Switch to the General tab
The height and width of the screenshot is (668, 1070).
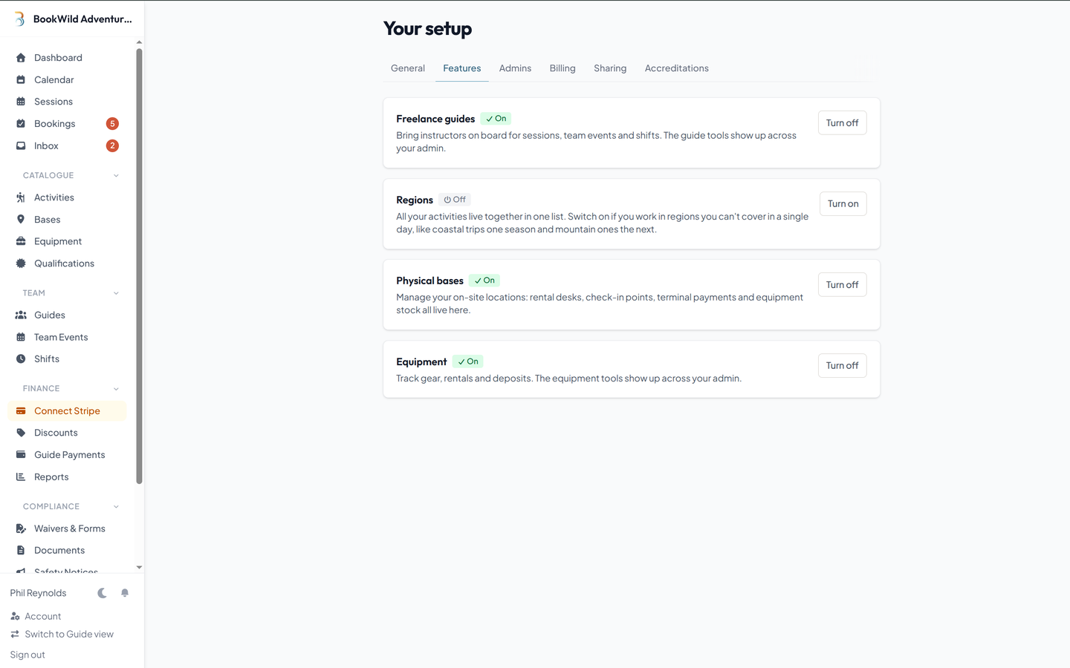[408, 68]
